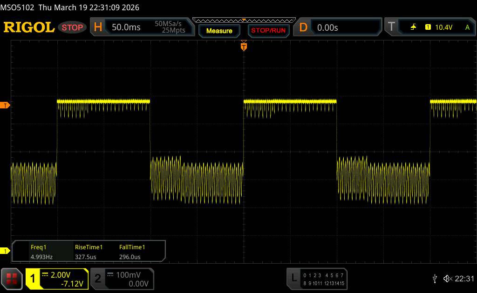477x293 pixels.
Task: Toggle the logic analyzer L channels
Action: click(x=293, y=278)
